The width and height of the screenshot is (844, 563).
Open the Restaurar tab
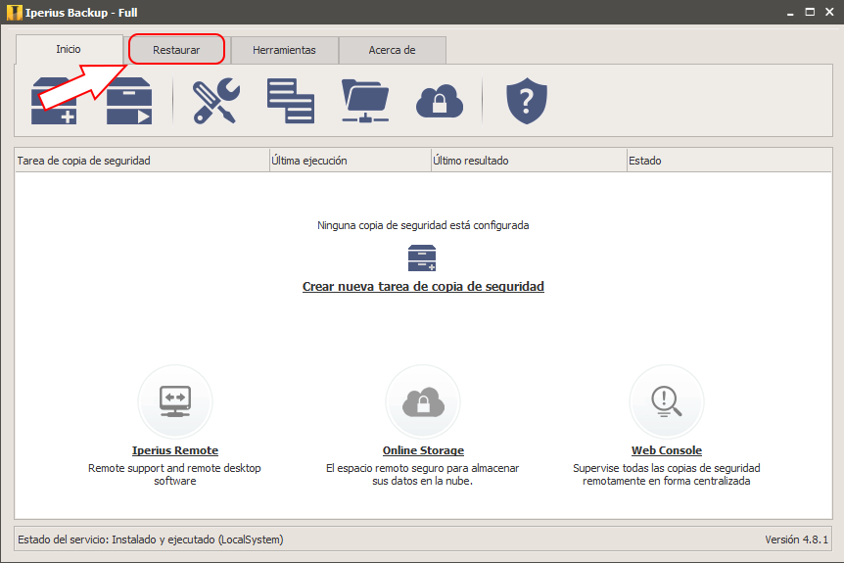[x=176, y=50]
